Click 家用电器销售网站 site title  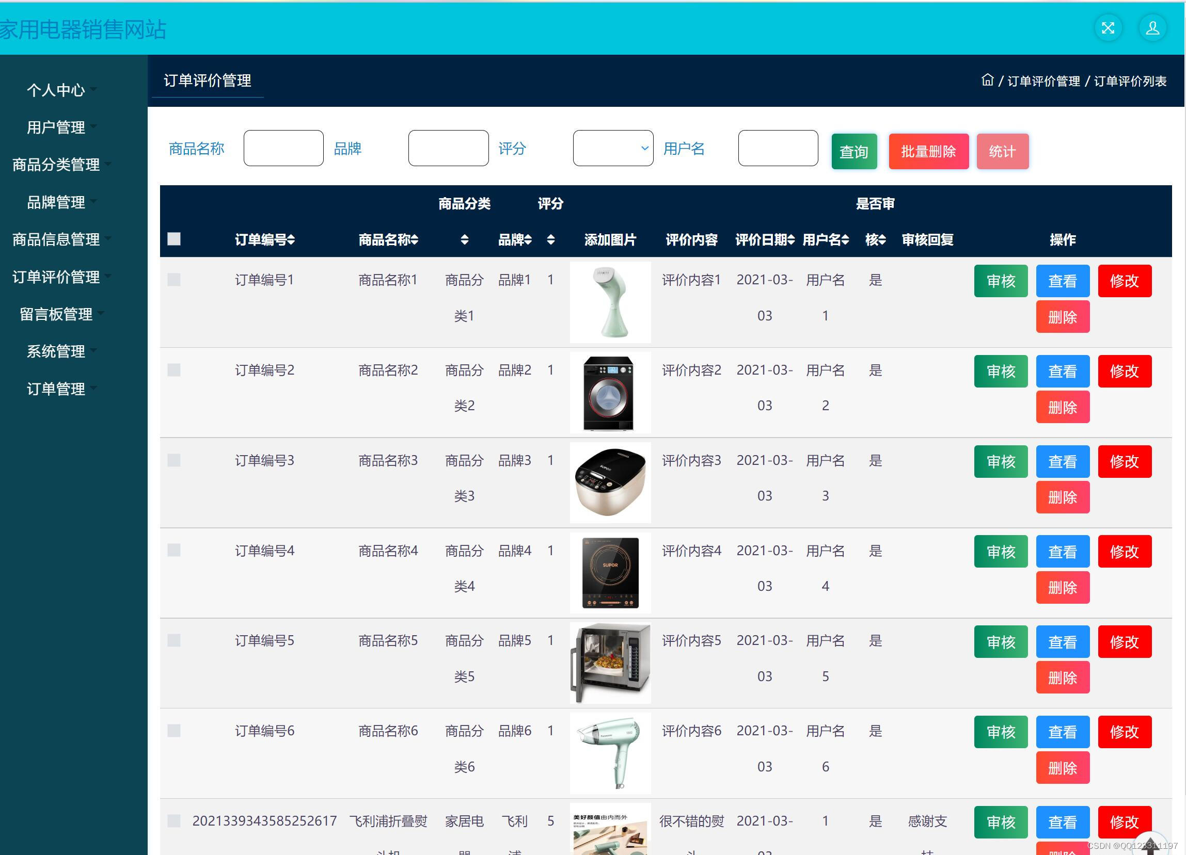click(83, 29)
